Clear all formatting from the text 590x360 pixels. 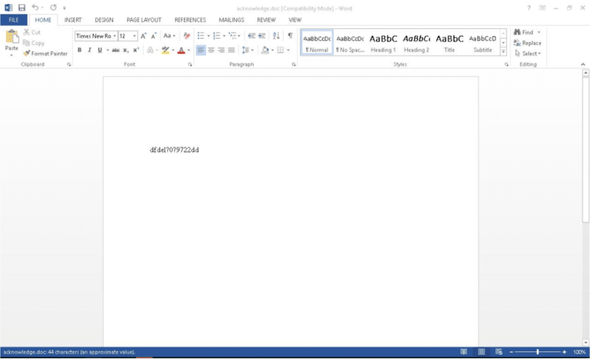pyautogui.click(x=186, y=36)
